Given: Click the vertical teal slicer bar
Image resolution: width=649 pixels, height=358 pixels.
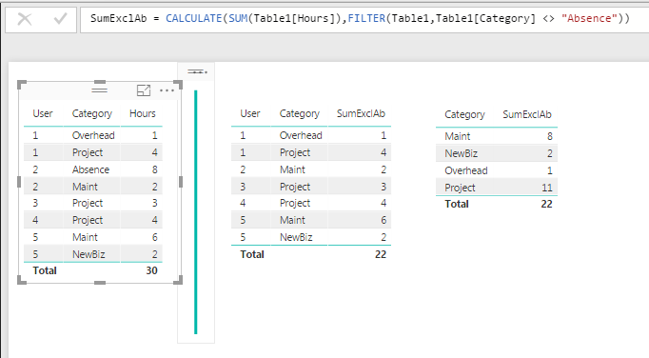Looking at the screenshot, I should tap(196, 211).
